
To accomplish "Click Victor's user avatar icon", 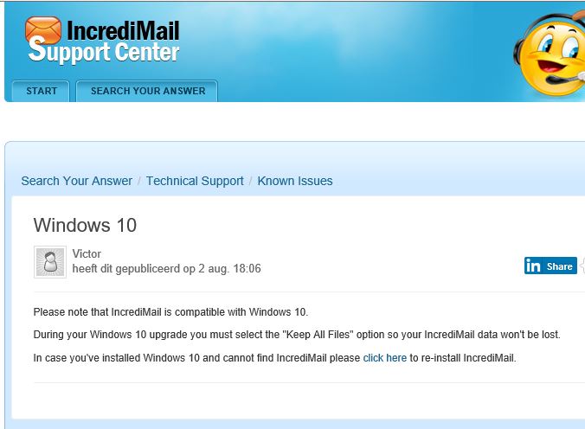I will pyautogui.click(x=50, y=262).
